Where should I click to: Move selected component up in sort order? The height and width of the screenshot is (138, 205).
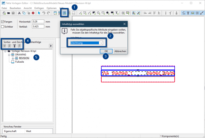click(4, 46)
